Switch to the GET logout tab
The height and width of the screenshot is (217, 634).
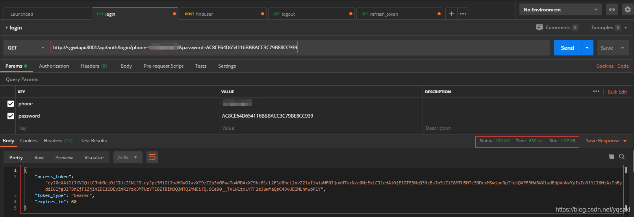(311, 14)
